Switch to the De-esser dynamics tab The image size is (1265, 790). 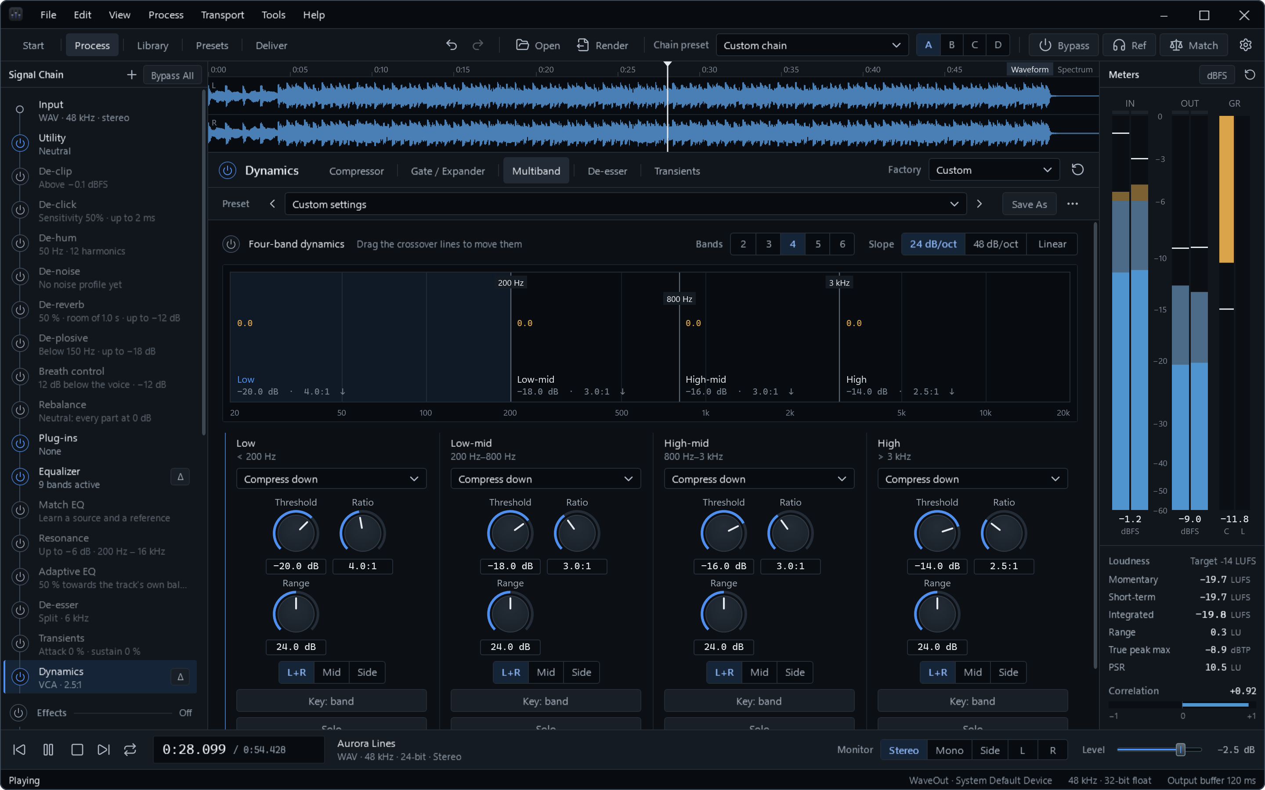coord(607,171)
